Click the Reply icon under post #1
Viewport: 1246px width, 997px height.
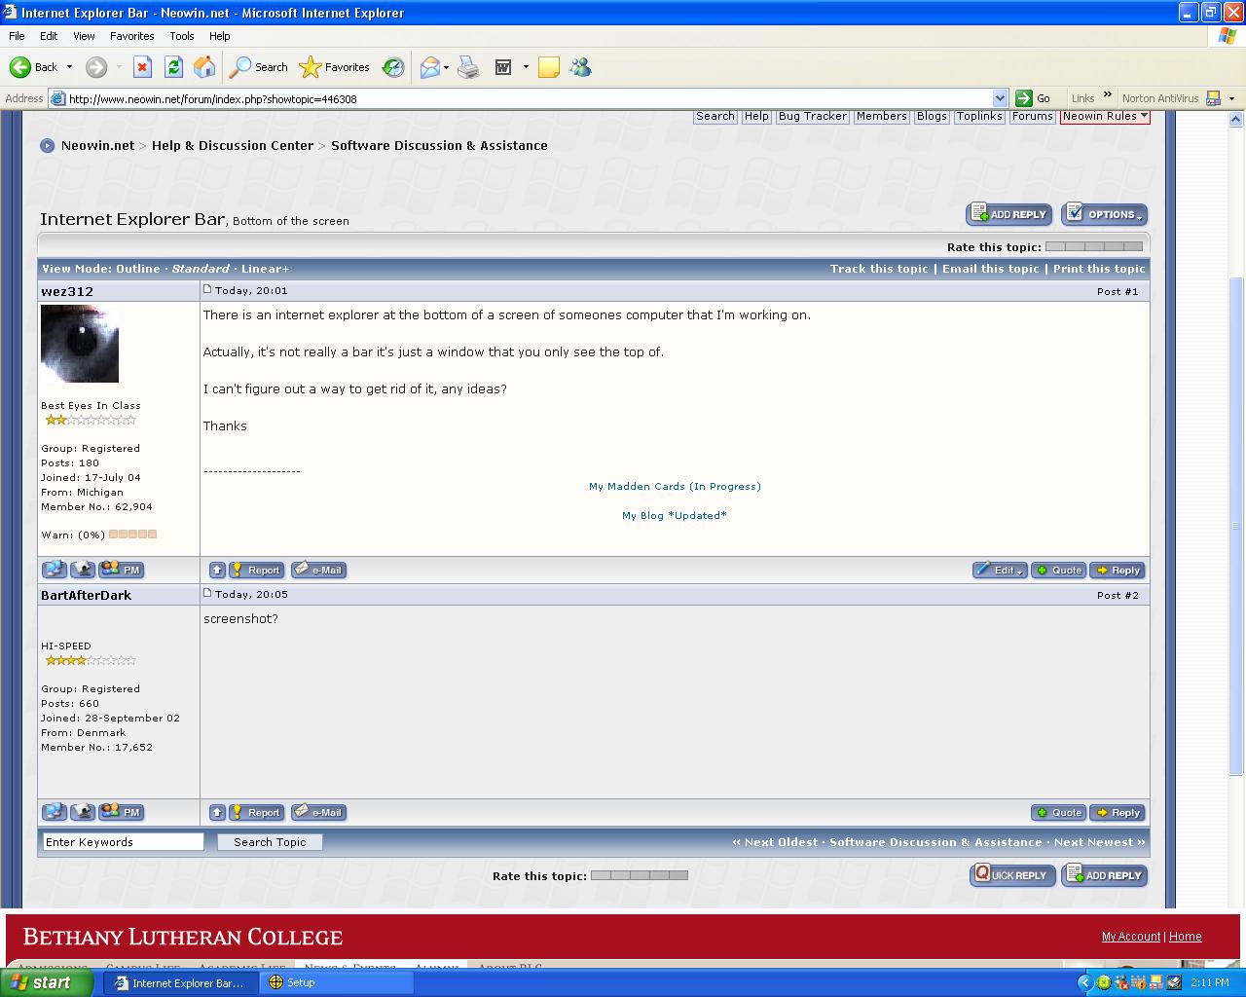[x=1117, y=570]
